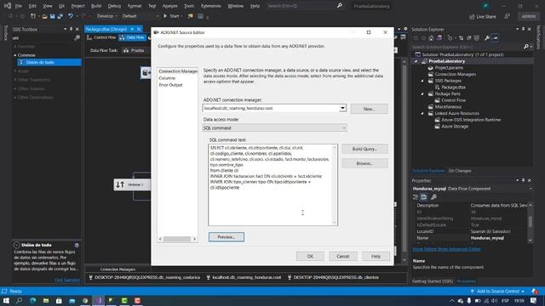Pin the SSIS Toolbox panel
Viewport: 545px width, 306px height.
click(72, 30)
